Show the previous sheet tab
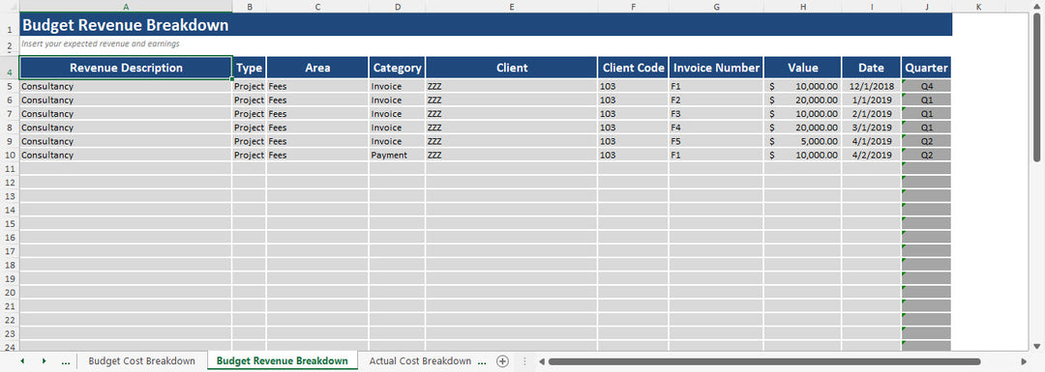1045x372 pixels. 22,360
